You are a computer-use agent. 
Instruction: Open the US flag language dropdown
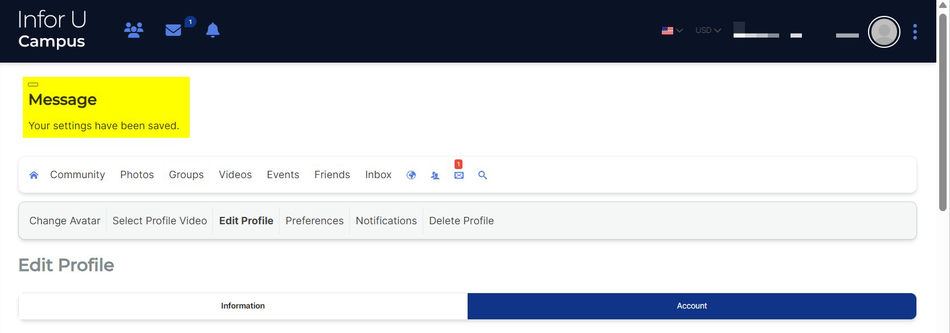671,31
